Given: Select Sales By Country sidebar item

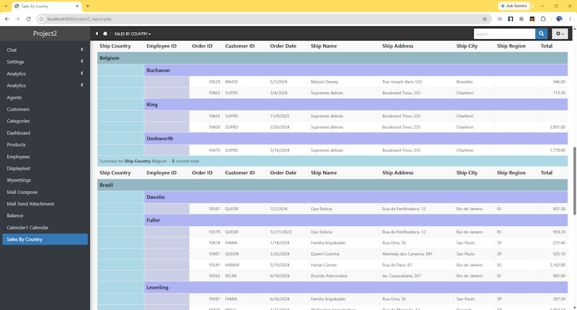Looking at the screenshot, I should (45, 239).
